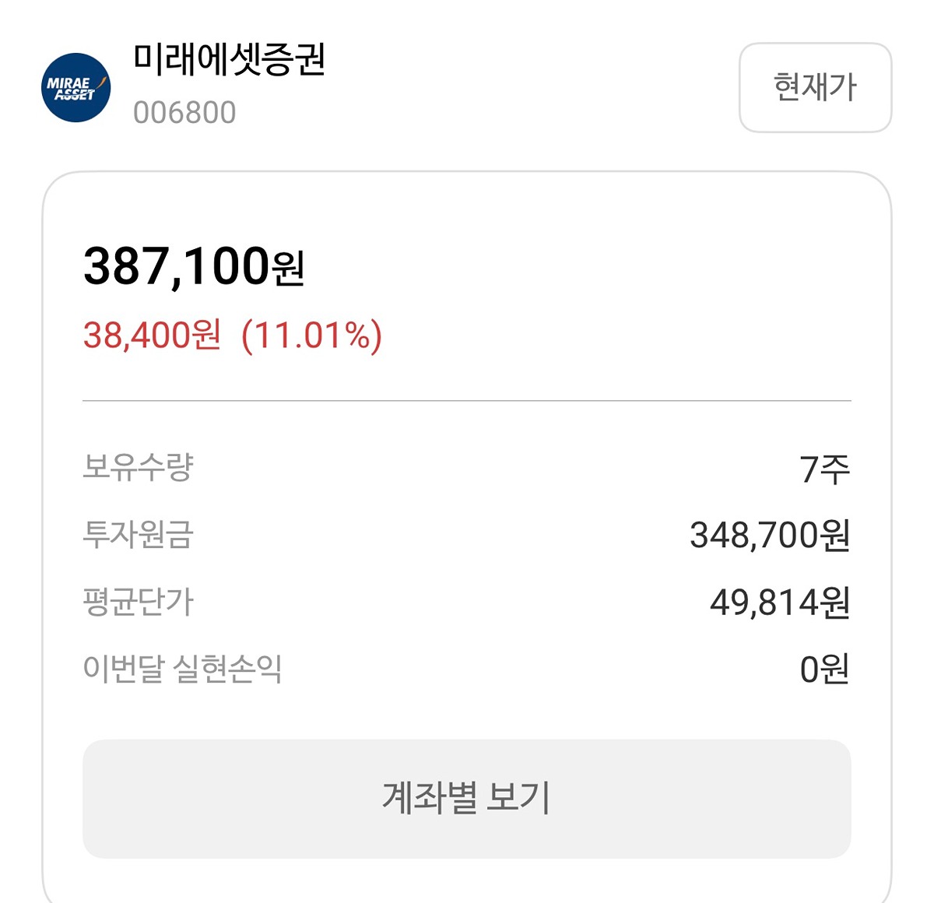Viewport: 934px width, 903px height.
Task: Open 계좌별 보기 account view button
Action: [x=467, y=799]
